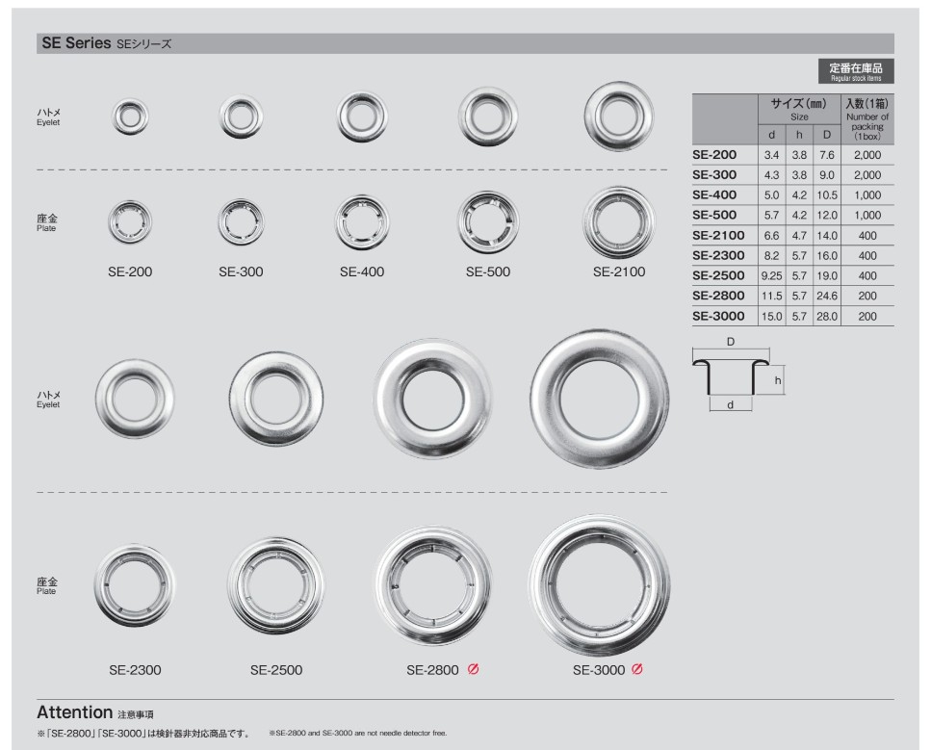This screenshot has width=931, height=750.
Task: Click SE-2100 in the size table
Action: pos(718,235)
